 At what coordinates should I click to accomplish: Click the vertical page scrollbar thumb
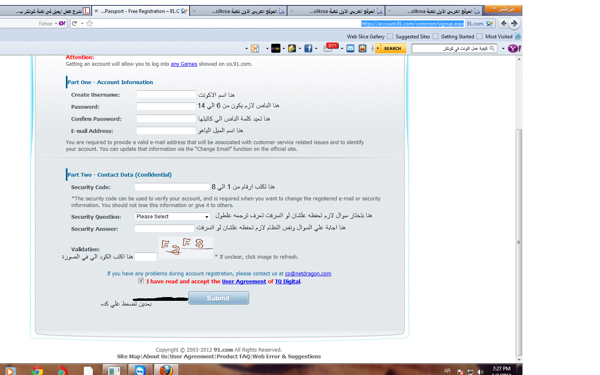(519, 242)
